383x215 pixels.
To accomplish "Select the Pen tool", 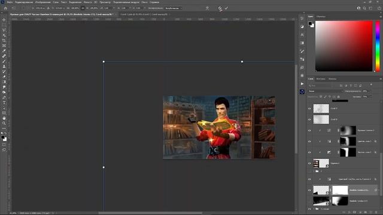I will point(4,97).
